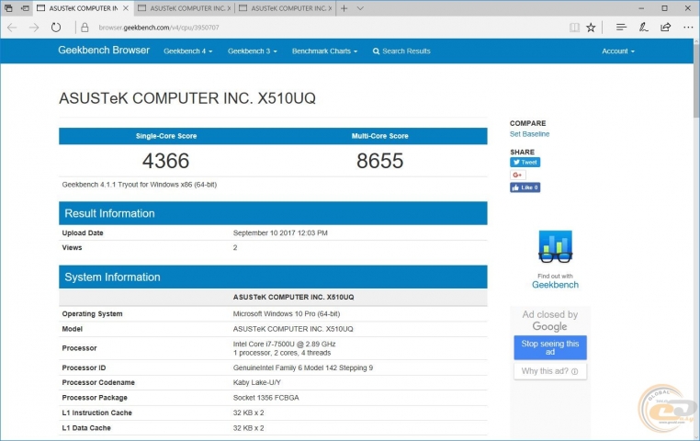Image resolution: width=700 pixels, height=441 pixels.
Task: Click the lock icon in address bar
Action: pyautogui.click(x=85, y=28)
